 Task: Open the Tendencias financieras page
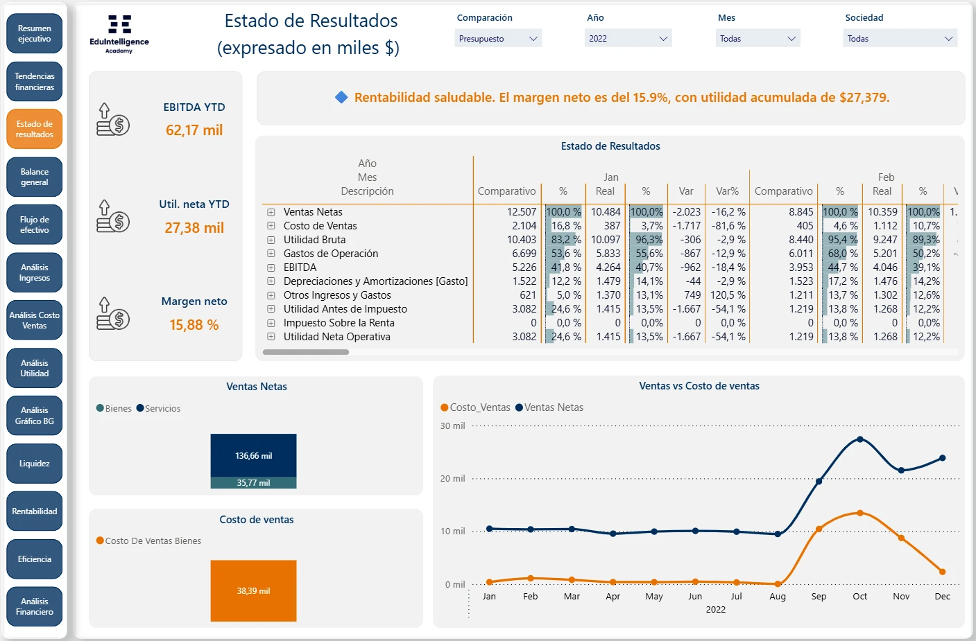click(x=35, y=82)
